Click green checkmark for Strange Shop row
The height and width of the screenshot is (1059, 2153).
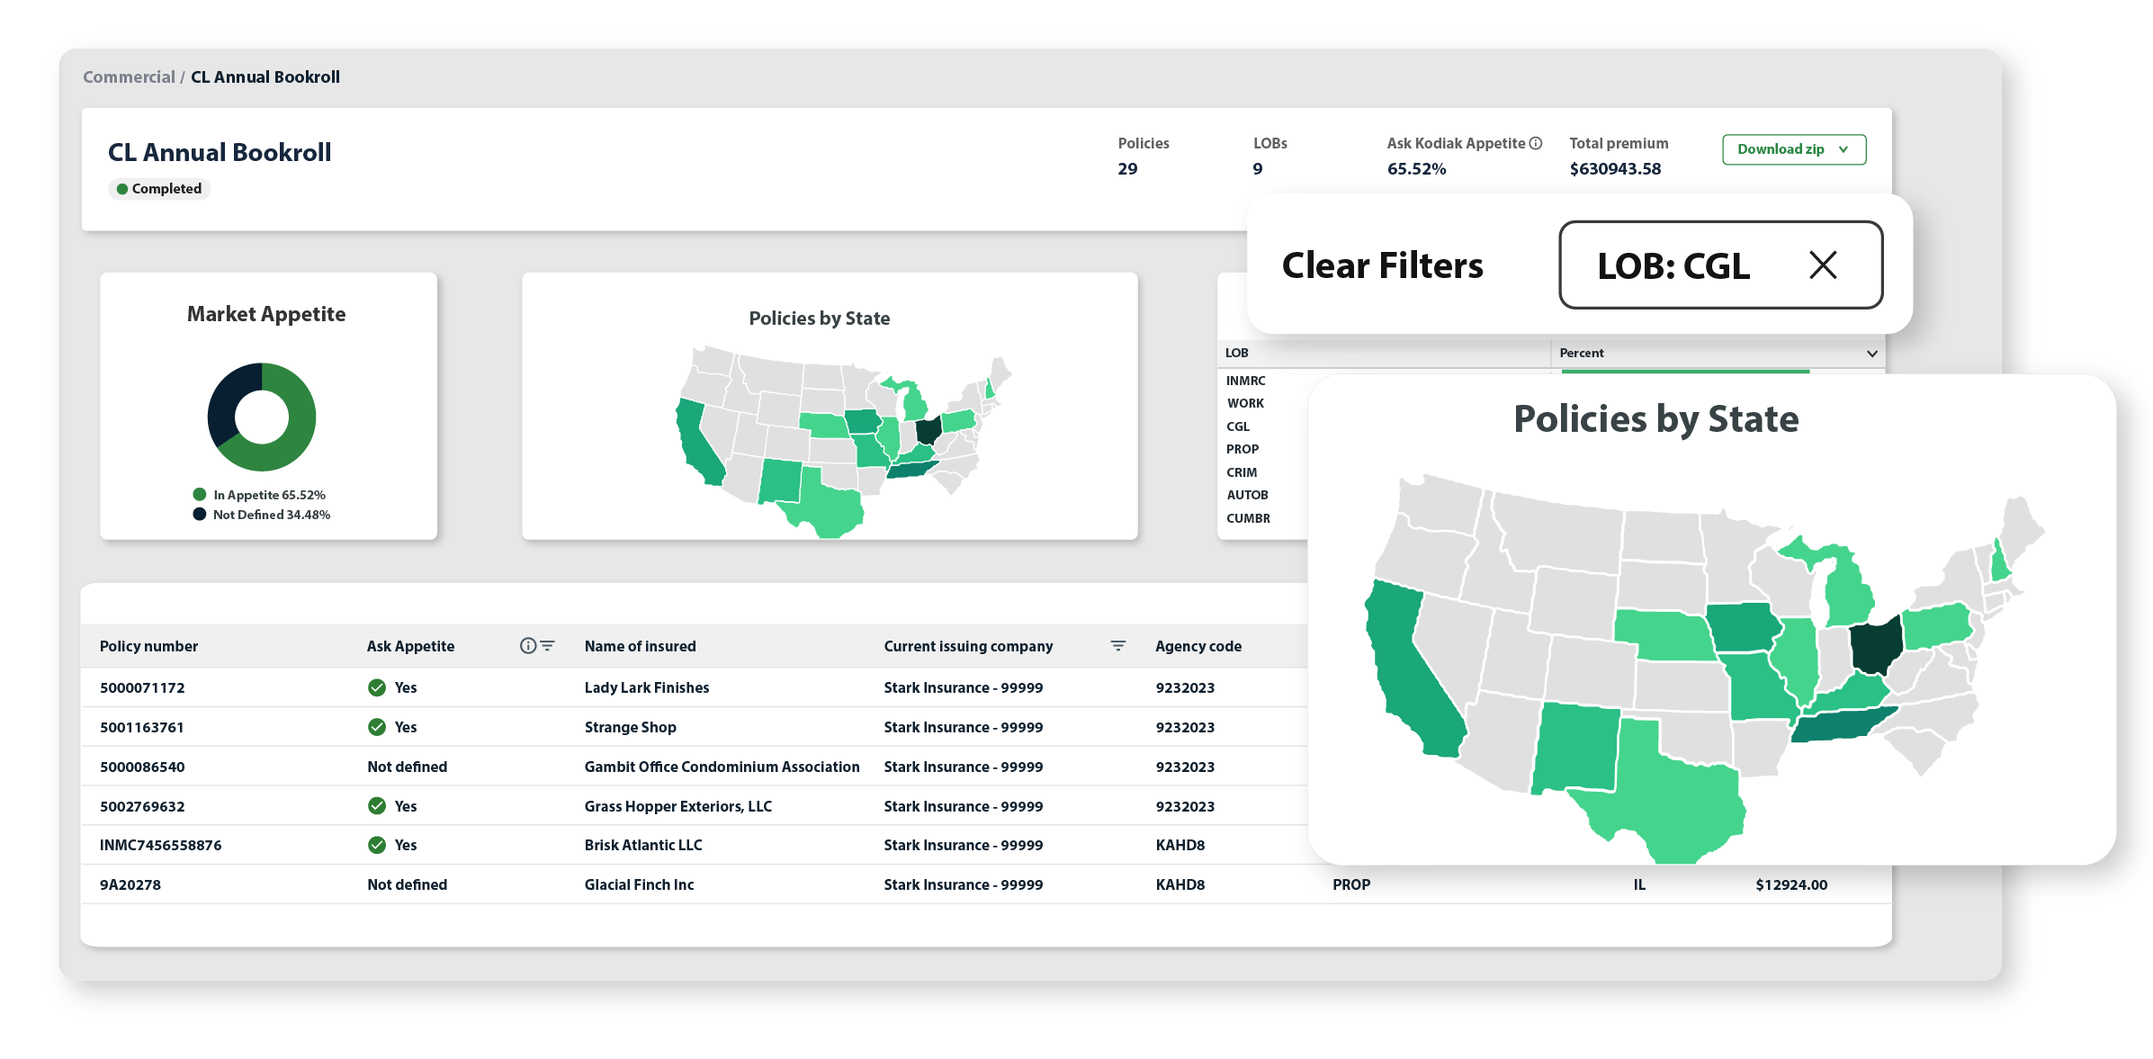(377, 727)
